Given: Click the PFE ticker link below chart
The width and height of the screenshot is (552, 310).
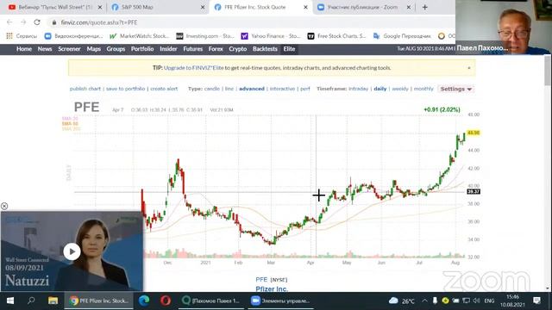Looking at the screenshot, I should point(261,279).
